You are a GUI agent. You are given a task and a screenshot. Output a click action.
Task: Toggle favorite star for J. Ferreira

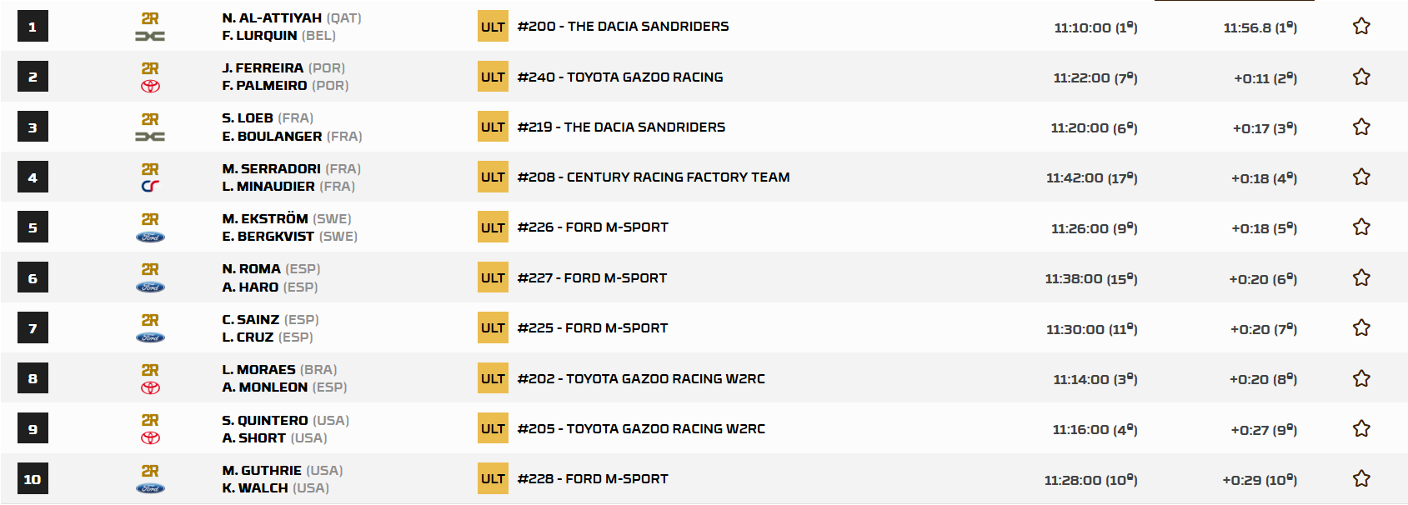[1361, 77]
